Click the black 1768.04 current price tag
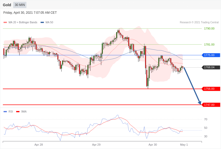 pyautogui.click(x=211, y=67)
